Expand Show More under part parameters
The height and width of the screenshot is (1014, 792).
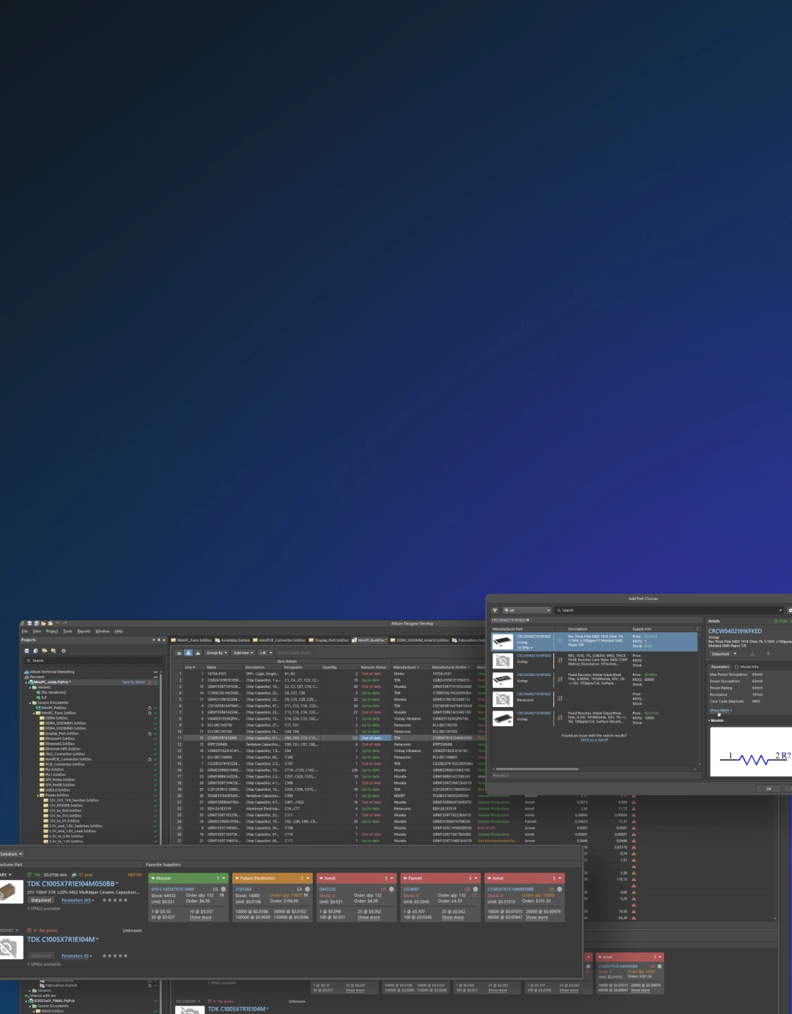click(719, 711)
